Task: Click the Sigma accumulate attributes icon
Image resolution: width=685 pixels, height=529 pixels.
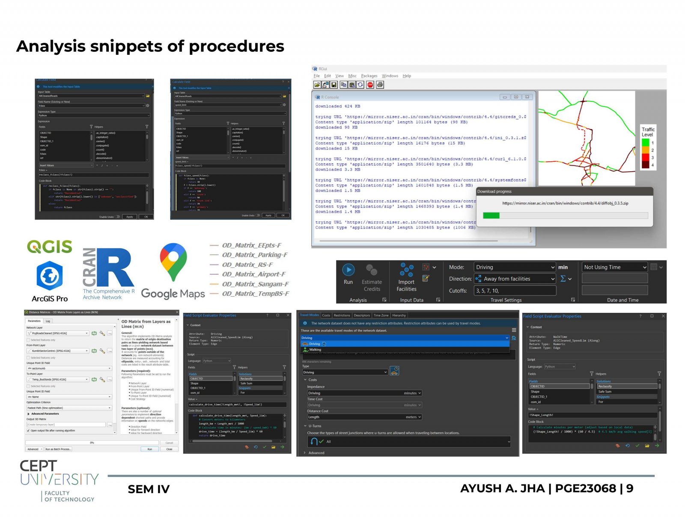Action: tap(563, 279)
